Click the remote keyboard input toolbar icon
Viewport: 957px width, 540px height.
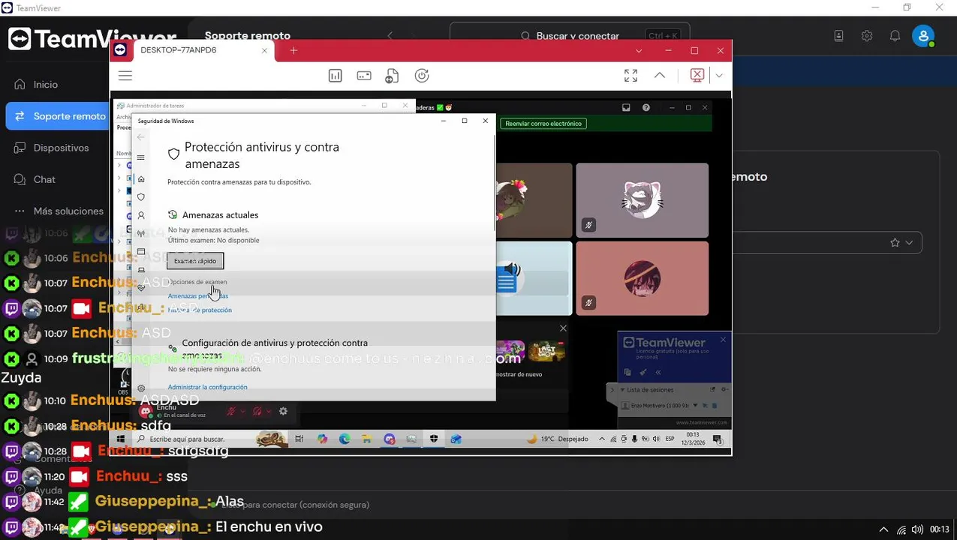pos(364,76)
